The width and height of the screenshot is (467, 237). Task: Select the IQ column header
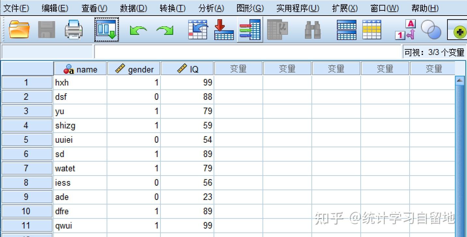click(188, 68)
